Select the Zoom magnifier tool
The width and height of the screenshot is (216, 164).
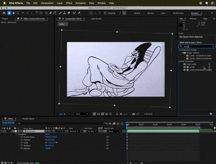pos(18,13)
